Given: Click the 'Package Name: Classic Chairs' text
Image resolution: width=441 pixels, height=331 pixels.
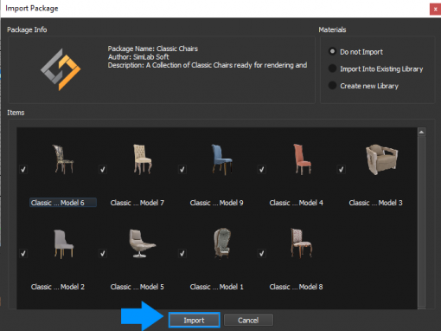Looking at the screenshot, I should click(x=153, y=49).
